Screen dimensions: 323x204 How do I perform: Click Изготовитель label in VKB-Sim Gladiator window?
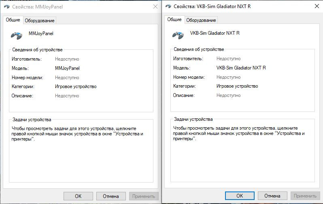[188, 59]
